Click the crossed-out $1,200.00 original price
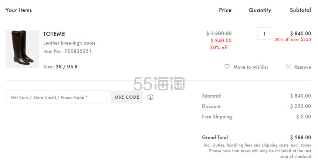The width and height of the screenshot is (318, 167). click(219, 33)
